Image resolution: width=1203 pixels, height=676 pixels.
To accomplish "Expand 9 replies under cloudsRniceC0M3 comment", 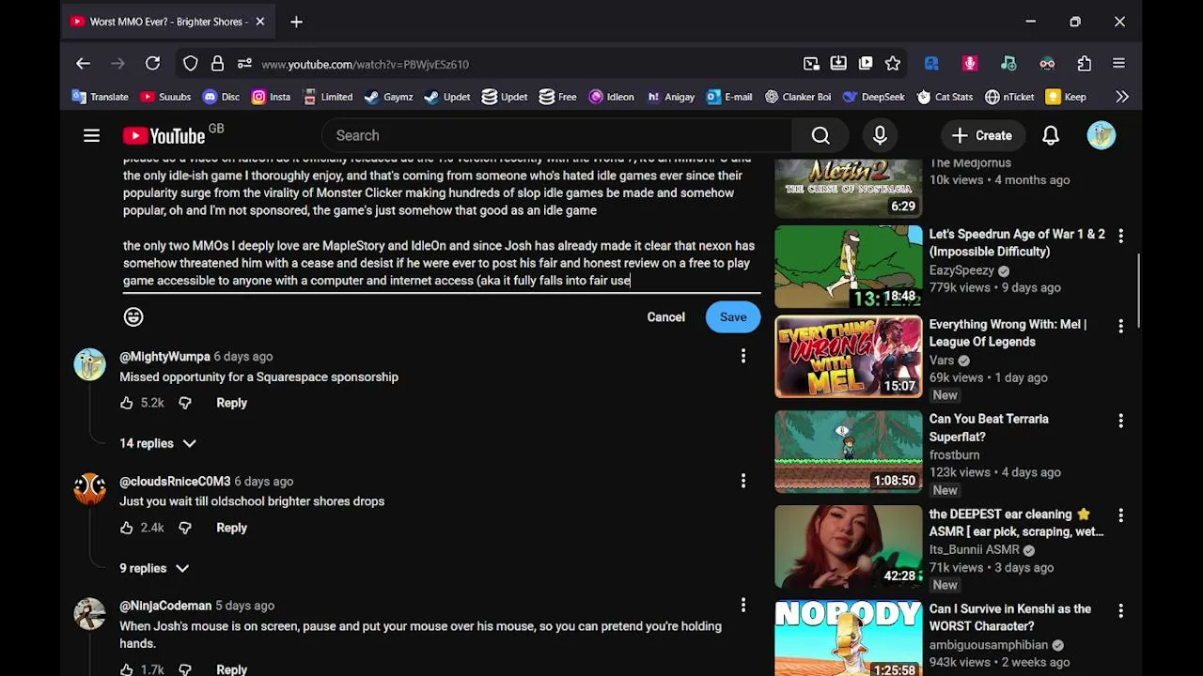I will (x=154, y=568).
